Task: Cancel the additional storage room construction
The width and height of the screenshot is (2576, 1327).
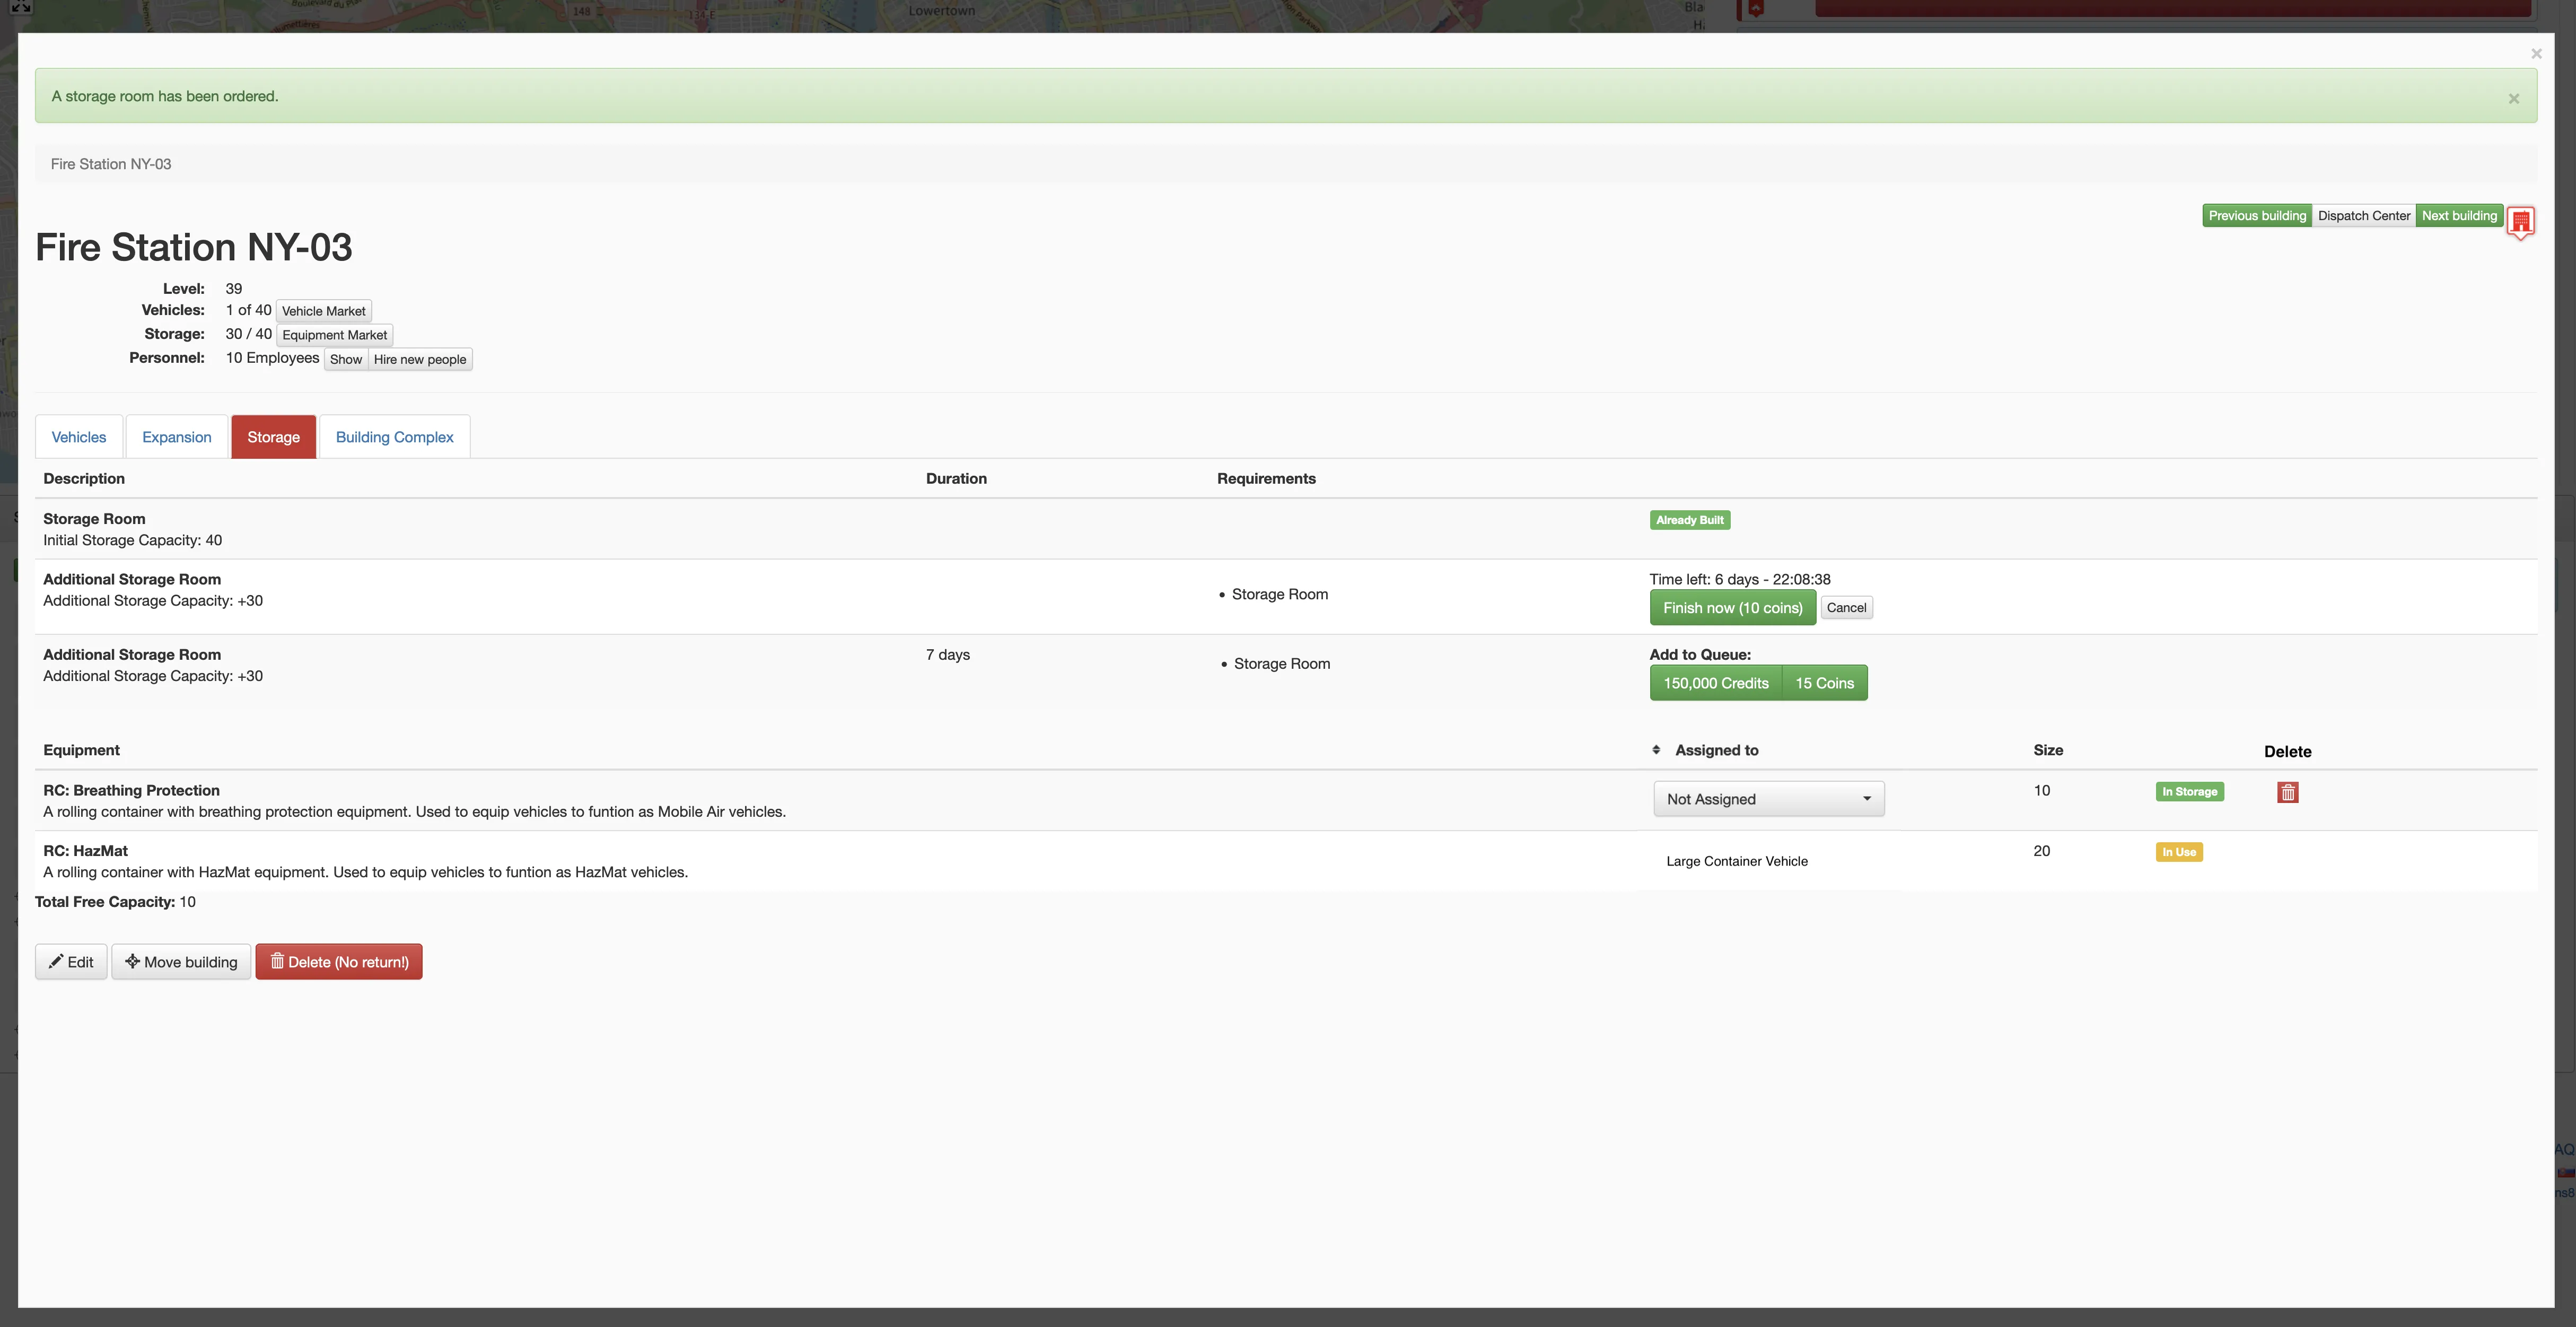Action: pos(1846,608)
